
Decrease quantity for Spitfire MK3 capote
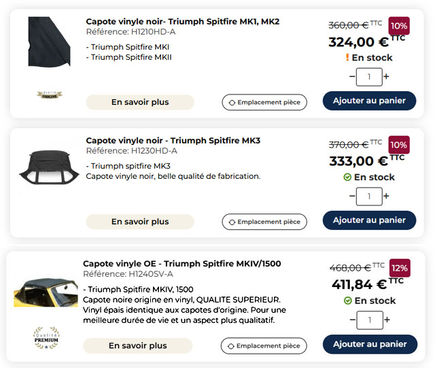tap(352, 197)
